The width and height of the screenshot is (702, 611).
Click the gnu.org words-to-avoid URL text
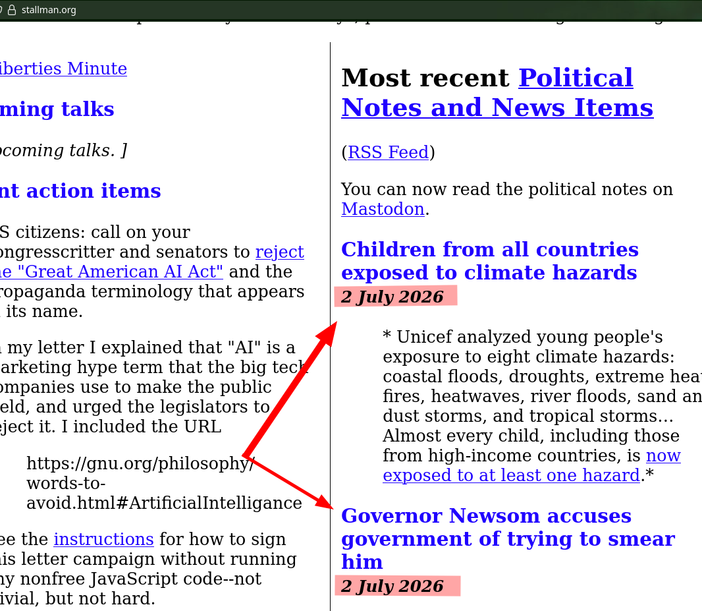pos(164,483)
